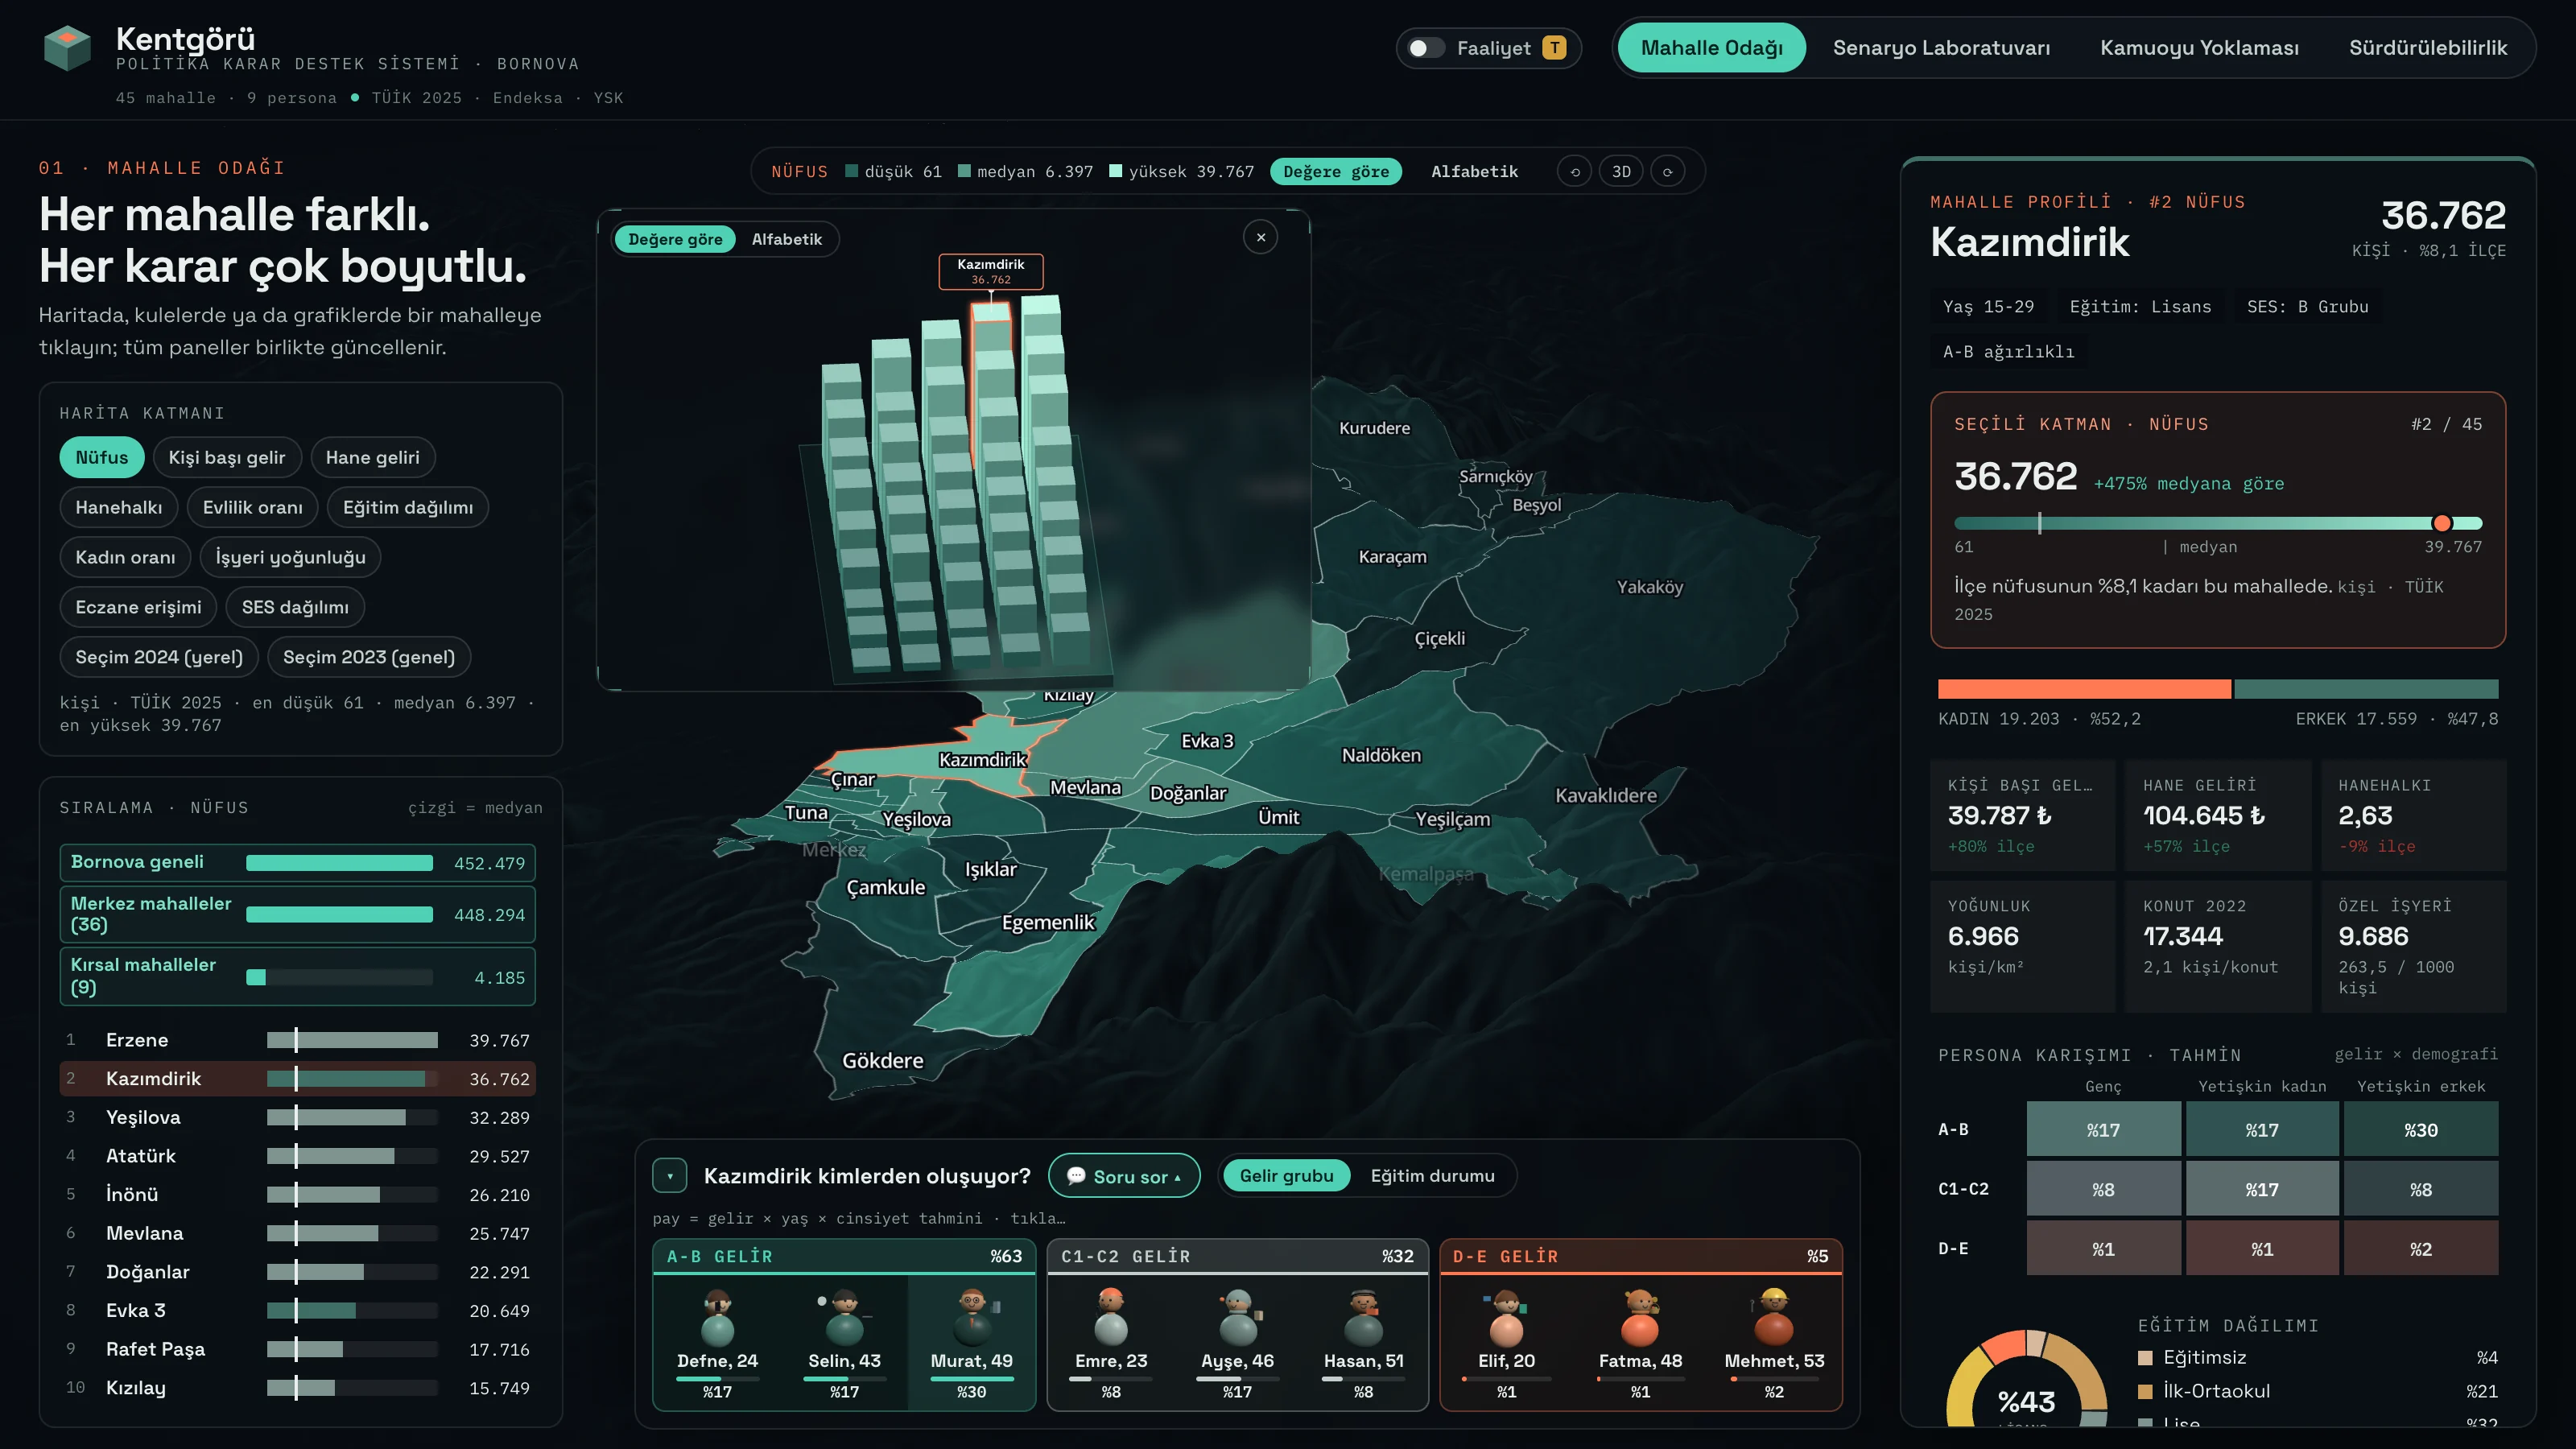Click the A-B Yetişkin erkek %30 cell
Screen dimensions: 2576x1449
click(2420, 1130)
